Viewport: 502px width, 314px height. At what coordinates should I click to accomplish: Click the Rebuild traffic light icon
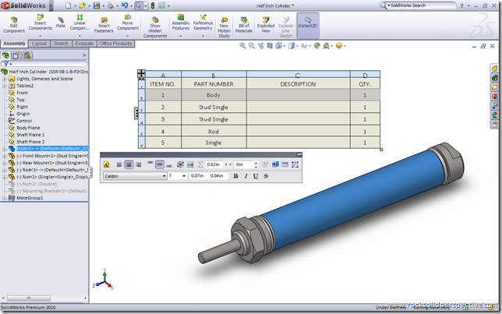point(153,5)
